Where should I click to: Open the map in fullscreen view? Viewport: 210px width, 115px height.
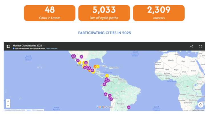[200, 46]
